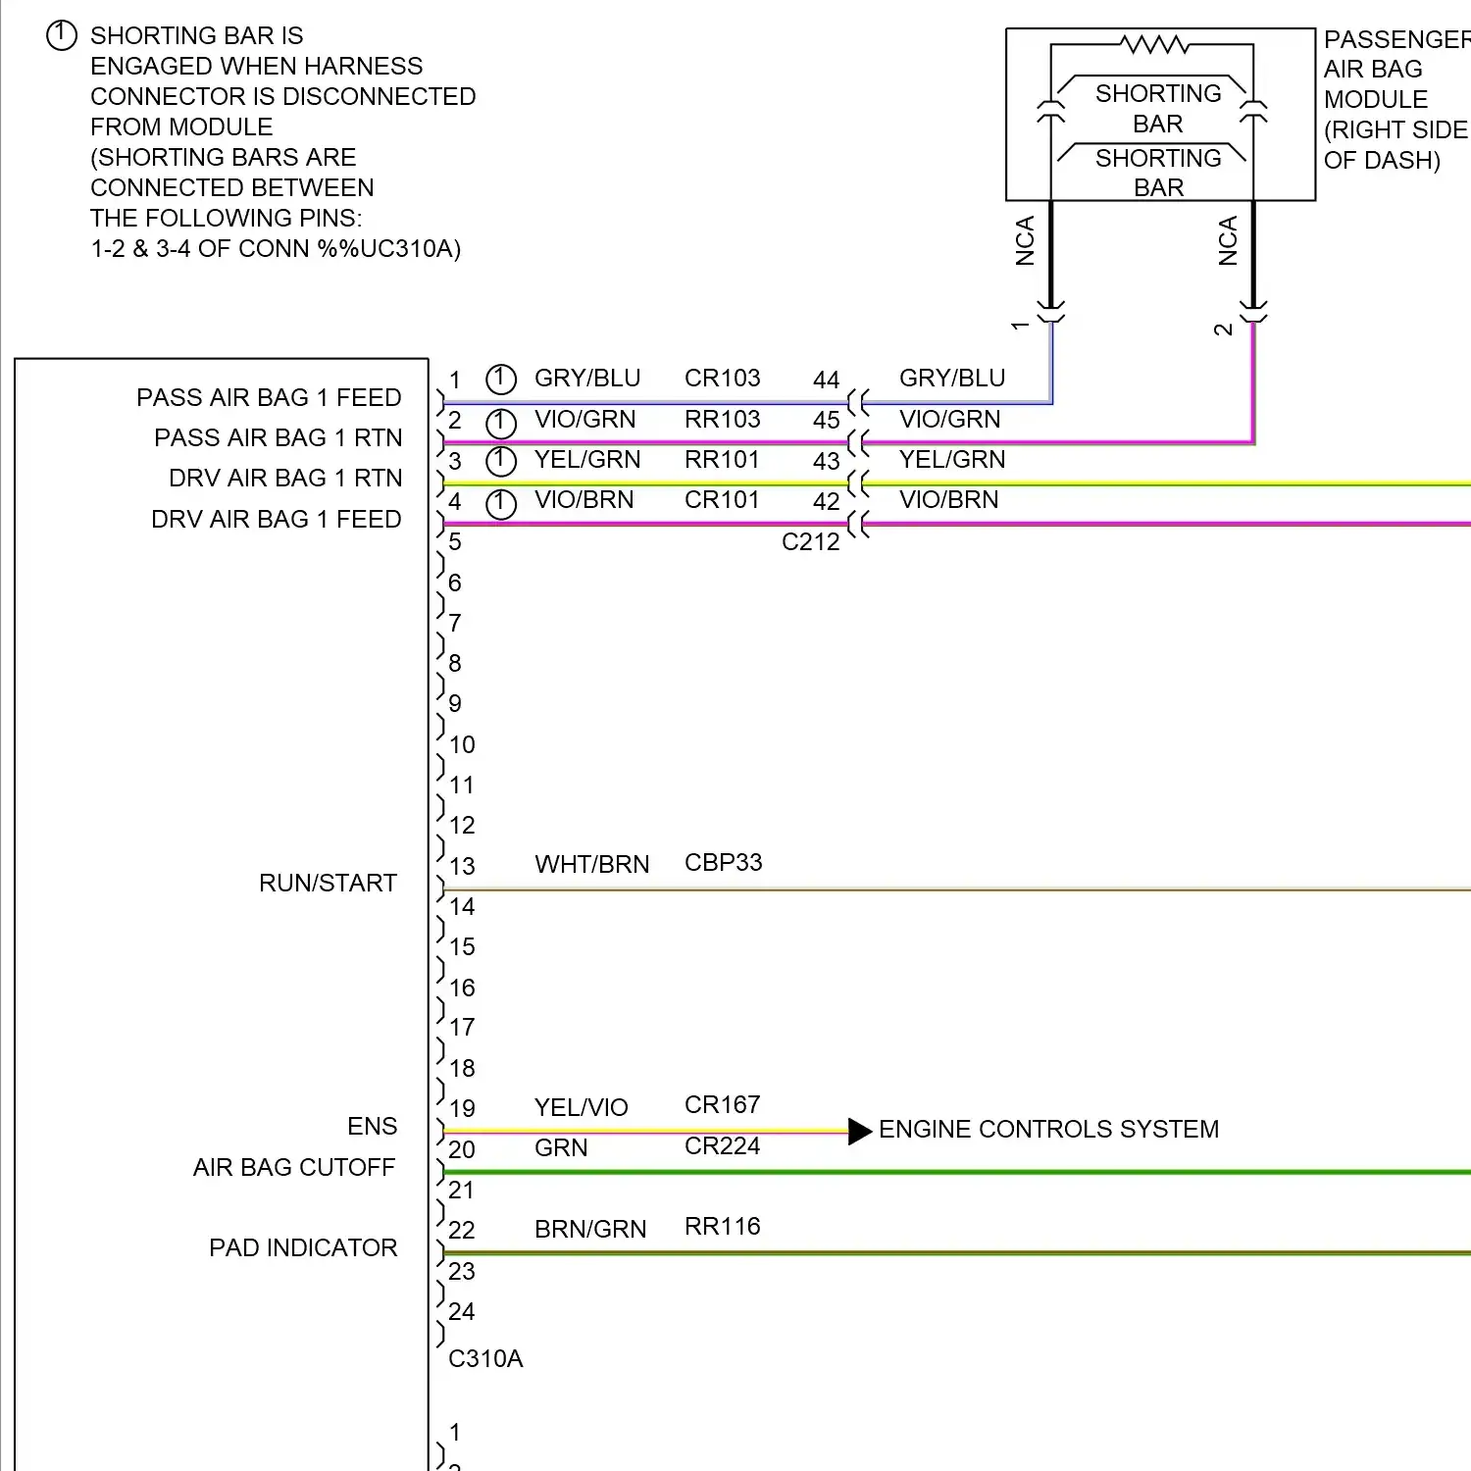Select circuit number RR103
The width and height of the screenshot is (1471, 1471).
click(x=723, y=419)
